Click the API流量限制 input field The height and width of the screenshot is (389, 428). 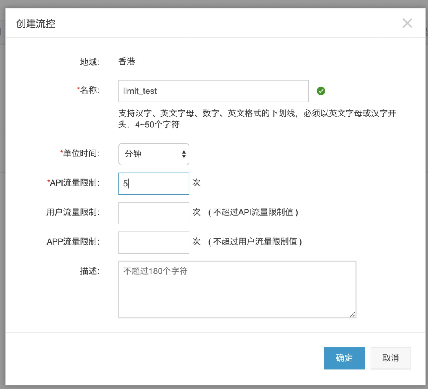154,184
